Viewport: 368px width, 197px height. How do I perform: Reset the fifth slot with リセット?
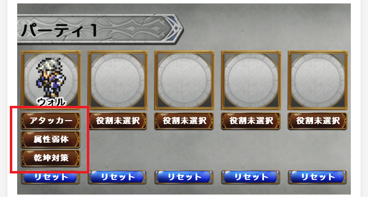coord(317,177)
